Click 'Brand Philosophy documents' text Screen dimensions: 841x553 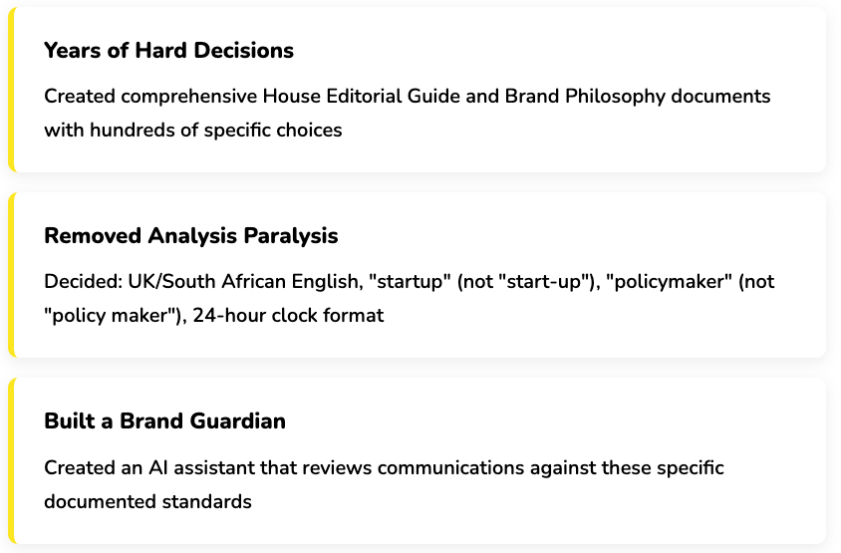[638, 97]
